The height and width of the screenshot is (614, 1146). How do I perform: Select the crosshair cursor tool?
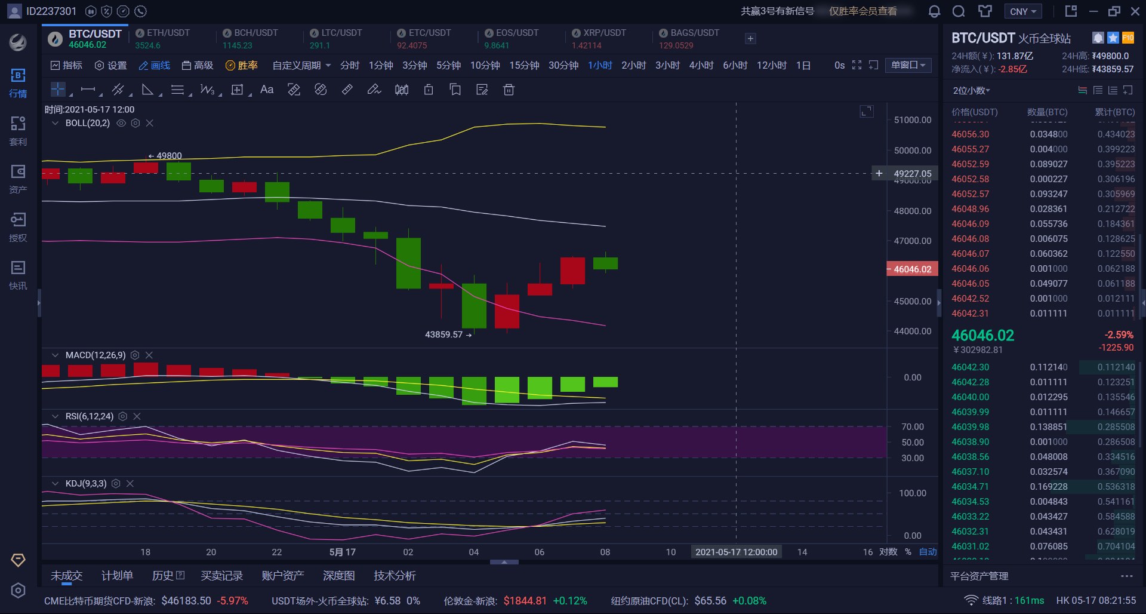58,88
